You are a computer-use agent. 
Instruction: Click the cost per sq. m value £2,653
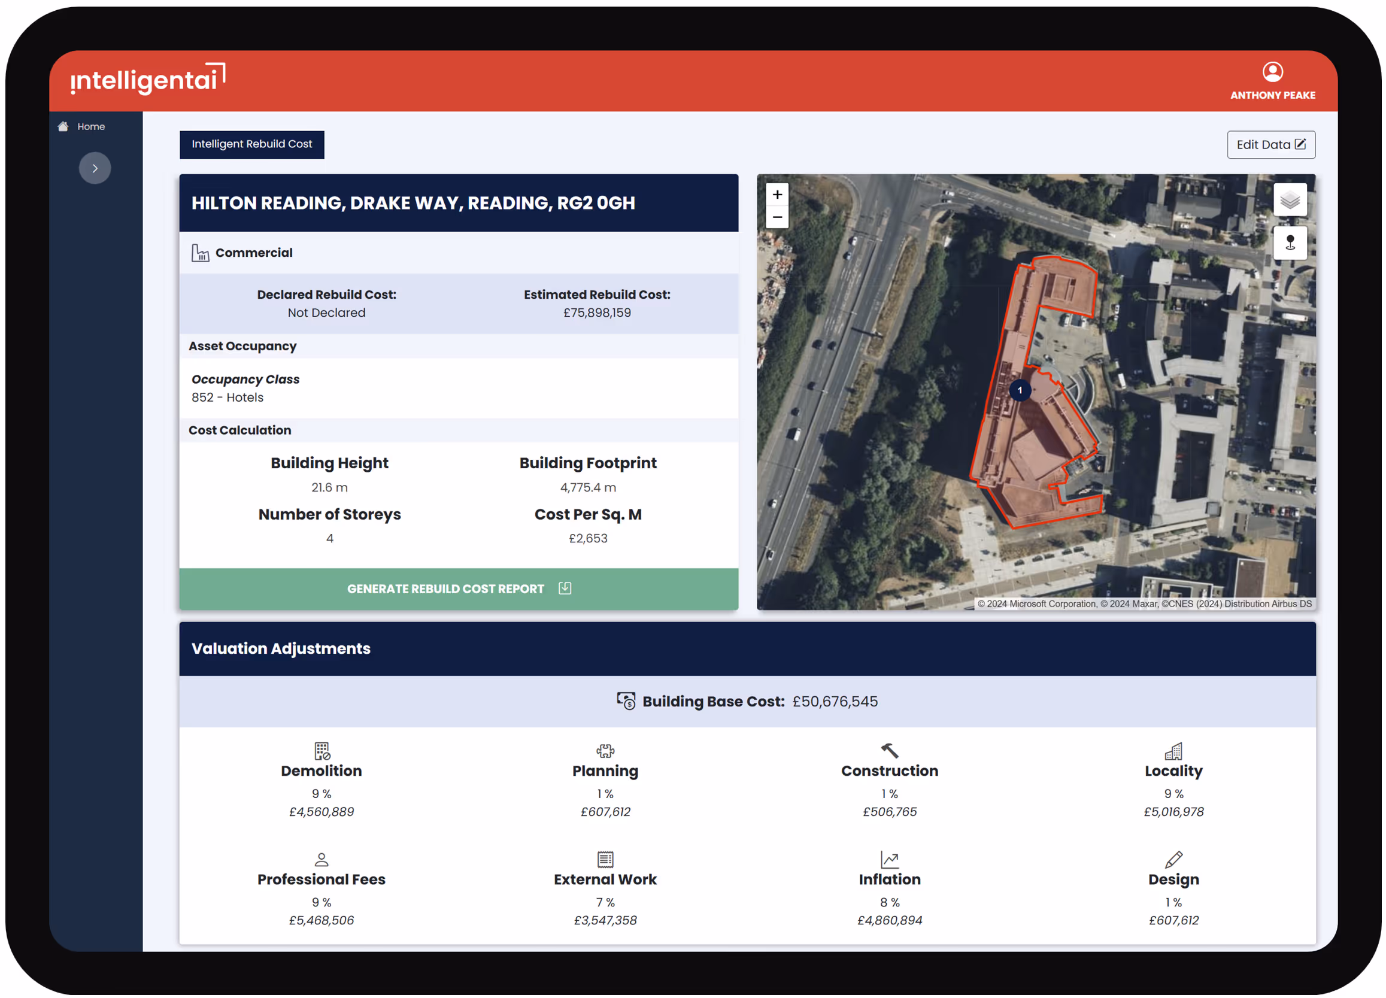(588, 539)
